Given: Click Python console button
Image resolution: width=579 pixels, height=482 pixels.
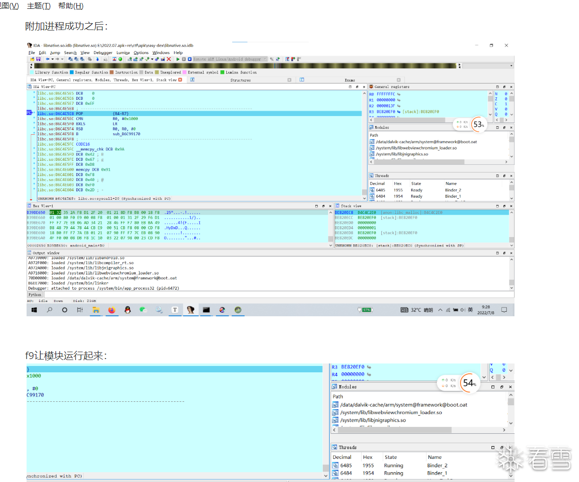Looking at the screenshot, I should coord(35,295).
